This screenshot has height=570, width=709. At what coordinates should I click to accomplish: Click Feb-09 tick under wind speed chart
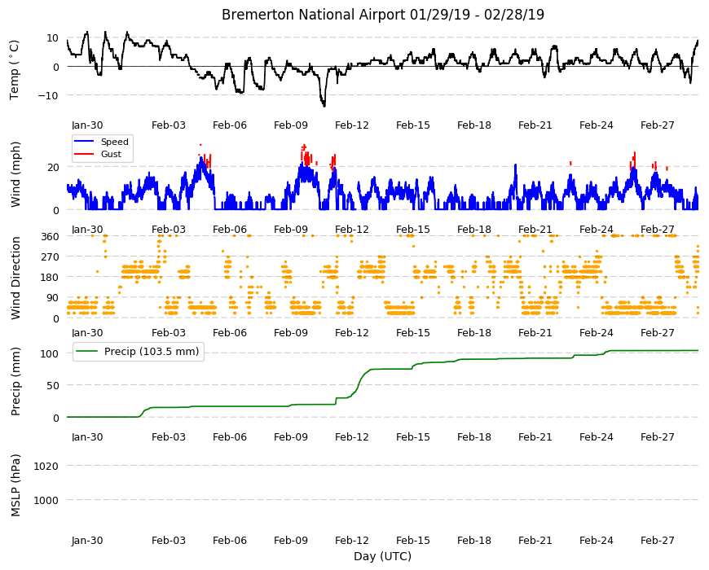[x=291, y=229]
